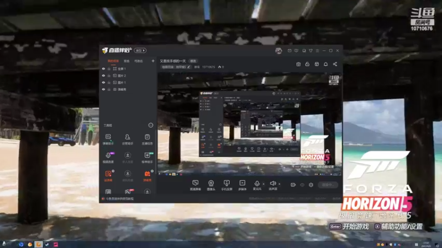Open the blue browser icon on the taskbar

click(21, 244)
